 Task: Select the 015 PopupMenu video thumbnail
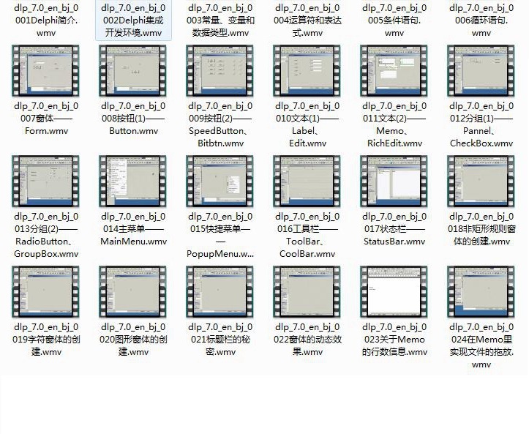point(220,180)
